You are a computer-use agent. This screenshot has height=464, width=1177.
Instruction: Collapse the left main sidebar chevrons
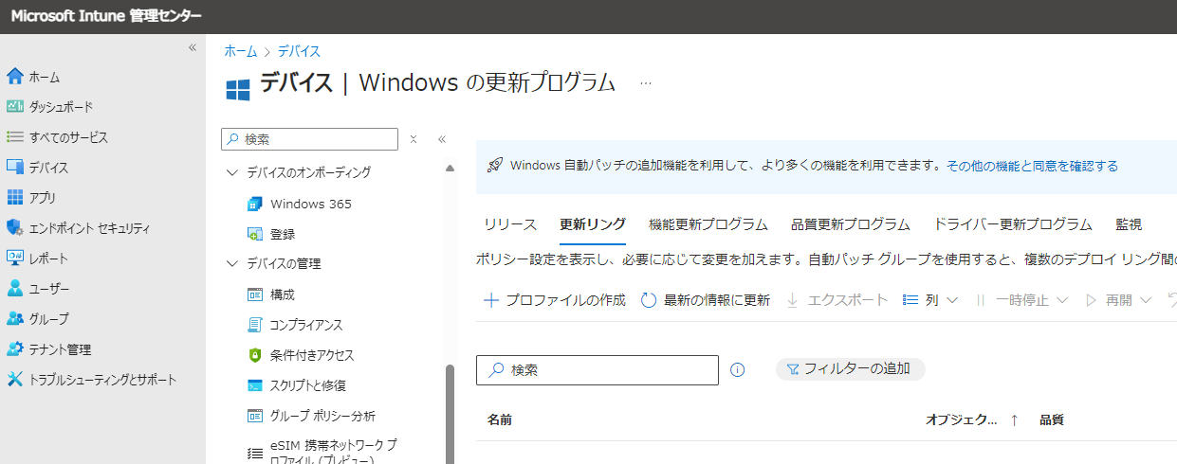[x=192, y=47]
